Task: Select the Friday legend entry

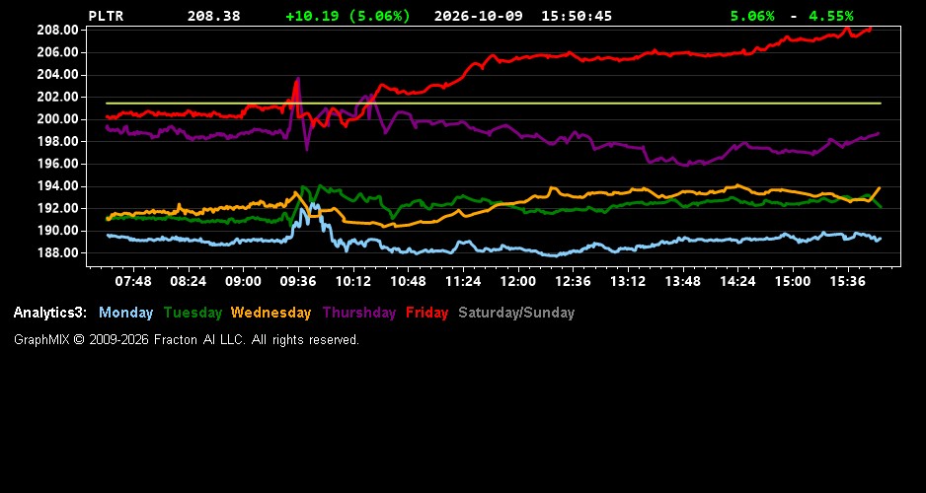Action: (427, 313)
